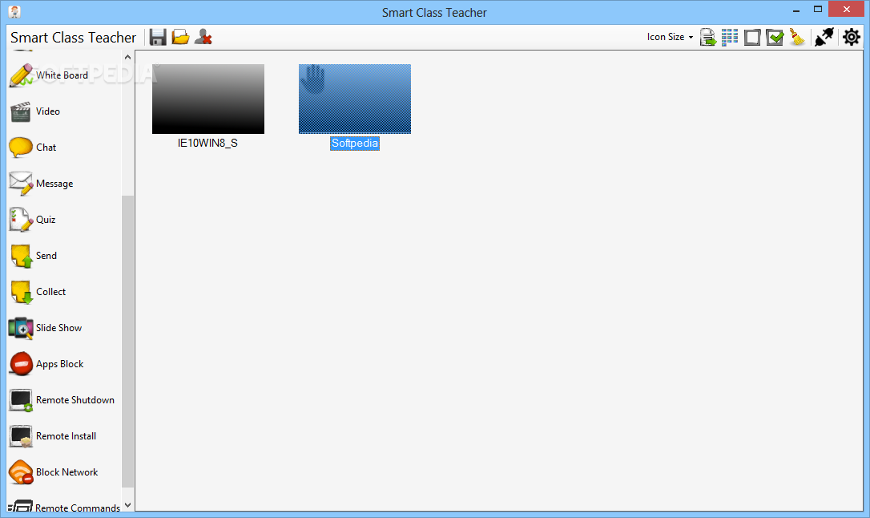870x518 pixels.
Task: Deselect all with the empty square icon
Action: pos(751,37)
